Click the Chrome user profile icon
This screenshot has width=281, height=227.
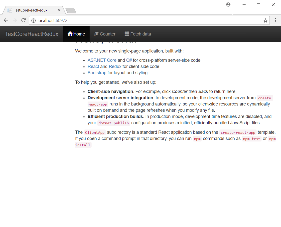pos(228,4)
